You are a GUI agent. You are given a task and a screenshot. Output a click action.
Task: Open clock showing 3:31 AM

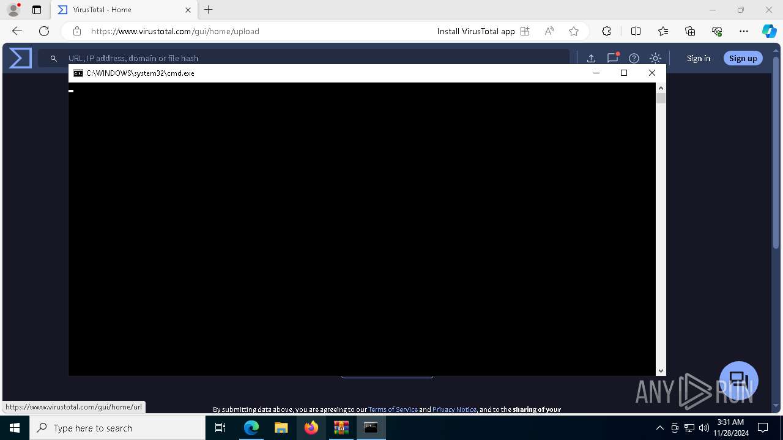point(730,428)
